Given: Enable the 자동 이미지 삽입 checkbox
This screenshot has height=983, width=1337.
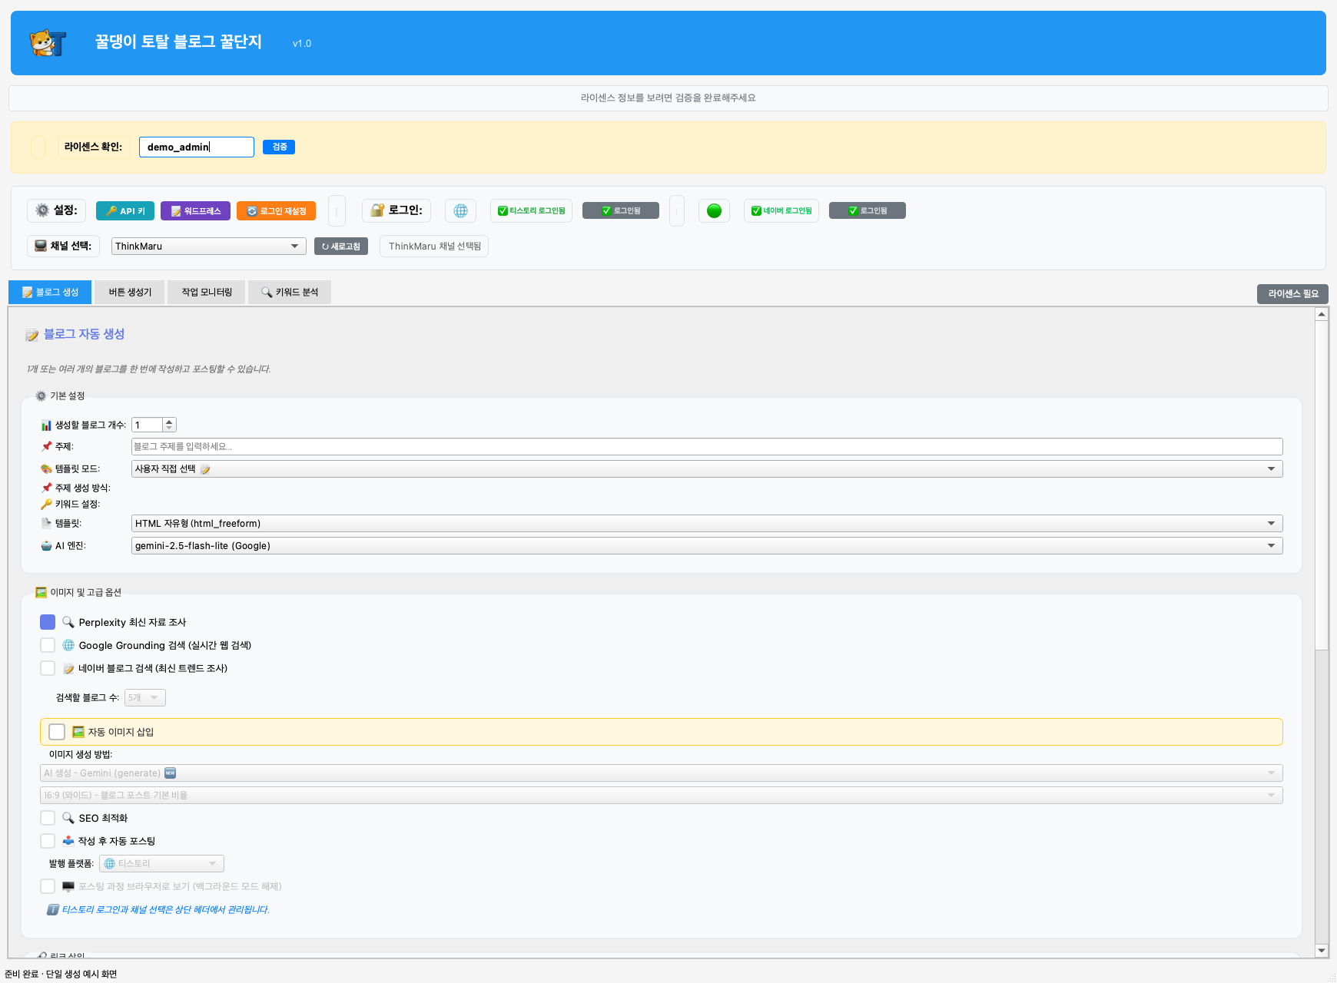Looking at the screenshot, I should click(x=57, y=732).
